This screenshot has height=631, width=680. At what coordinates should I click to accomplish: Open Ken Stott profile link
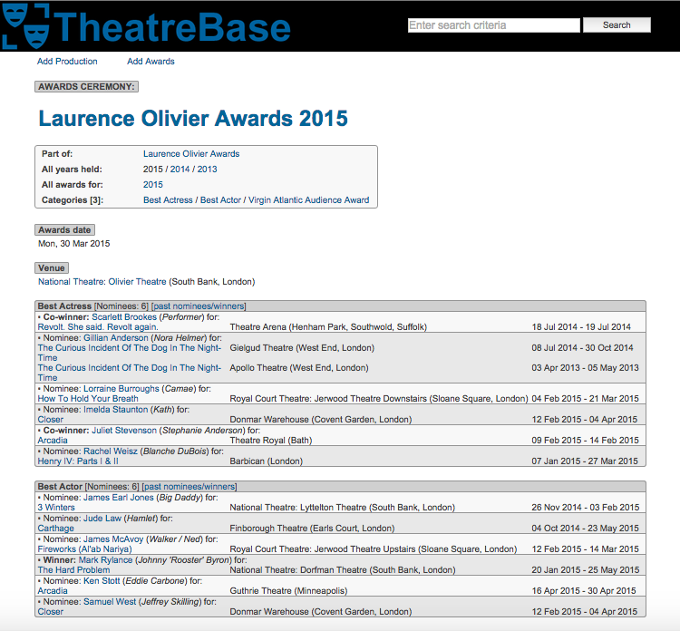102,581
